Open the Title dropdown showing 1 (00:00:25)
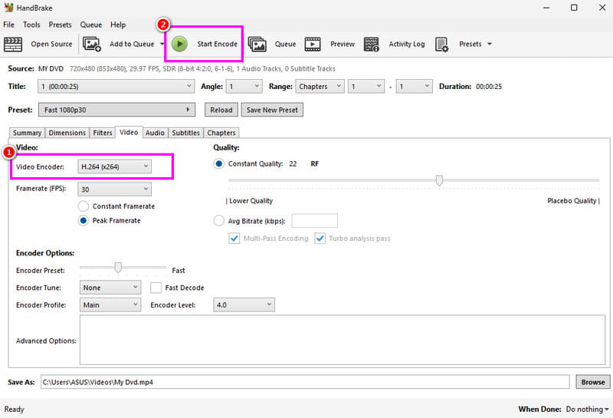 (x=116, y=87)
